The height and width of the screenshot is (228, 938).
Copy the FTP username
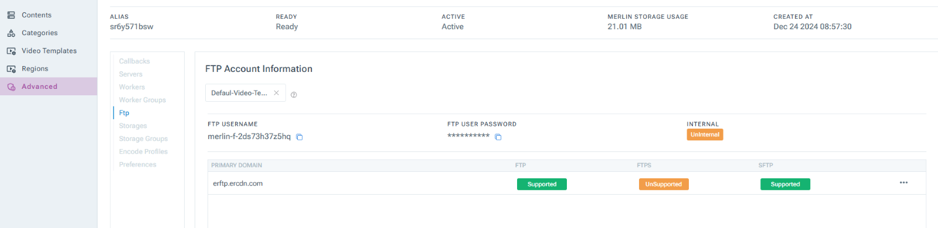[299, 137]
